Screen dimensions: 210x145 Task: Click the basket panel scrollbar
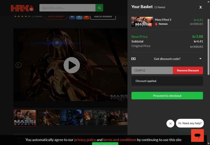208,47
